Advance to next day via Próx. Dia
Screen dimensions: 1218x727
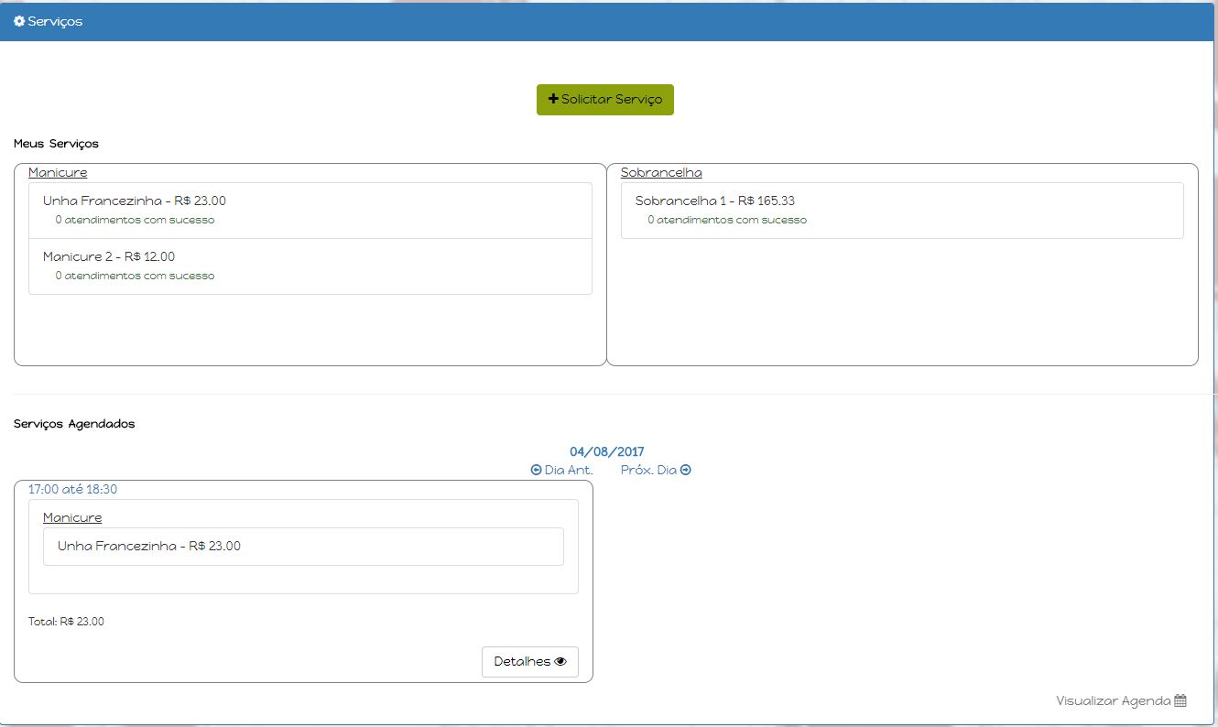(x=648, y=470)
